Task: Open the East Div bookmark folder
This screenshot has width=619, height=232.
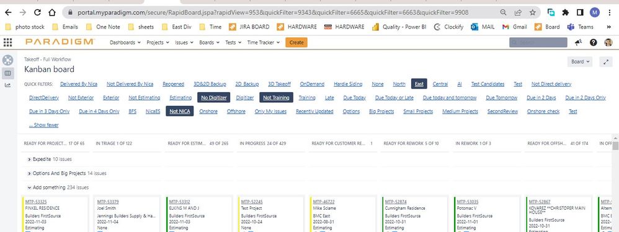Action: point(177,27)
